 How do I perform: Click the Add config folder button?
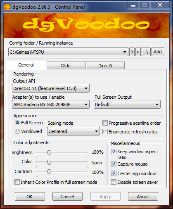tap(158, 52)
